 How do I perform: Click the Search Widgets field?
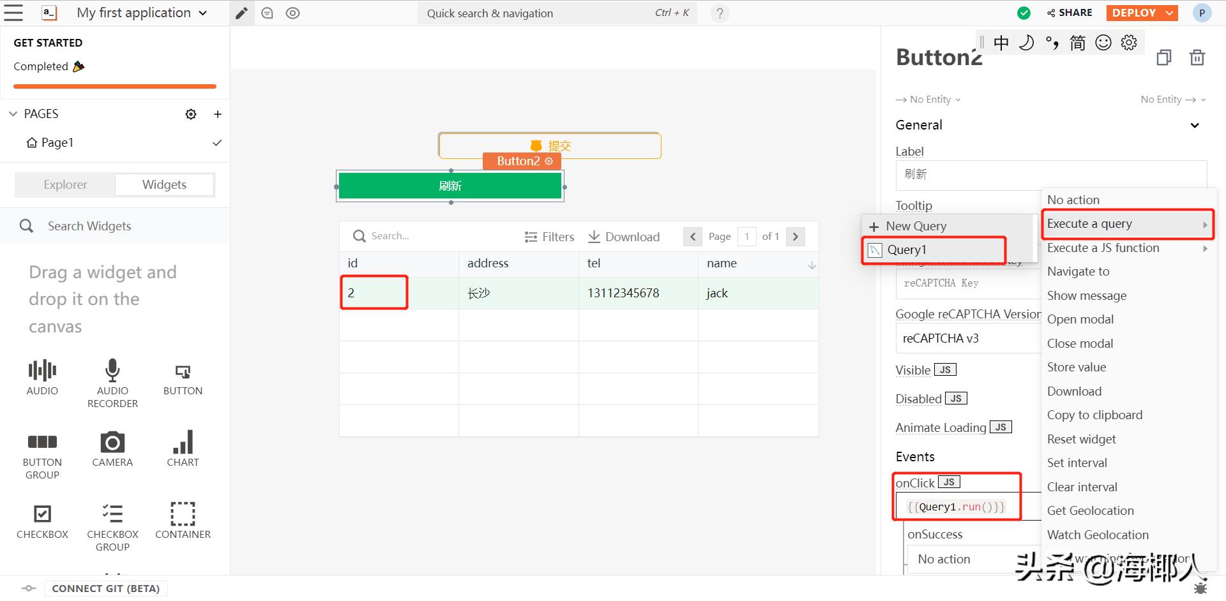pyautogui.click(x=115, y=226)
